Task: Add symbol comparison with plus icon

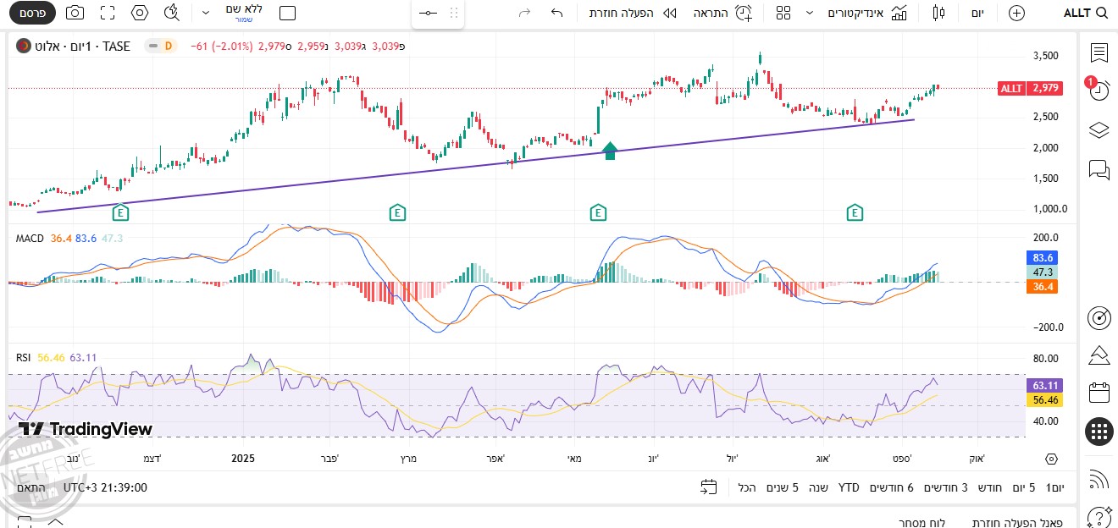Action: [1016, 13]
